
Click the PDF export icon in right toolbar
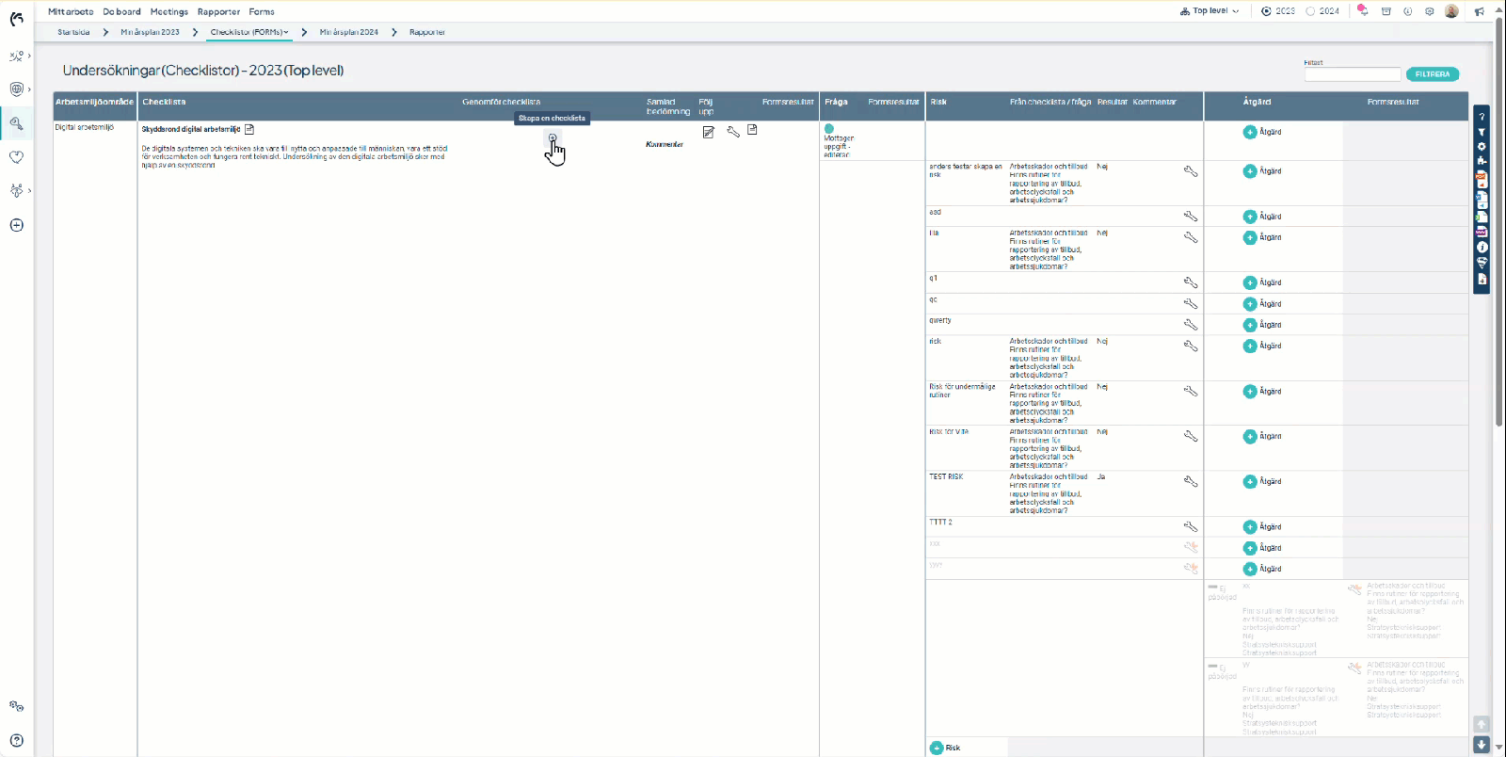point(1482,180)
